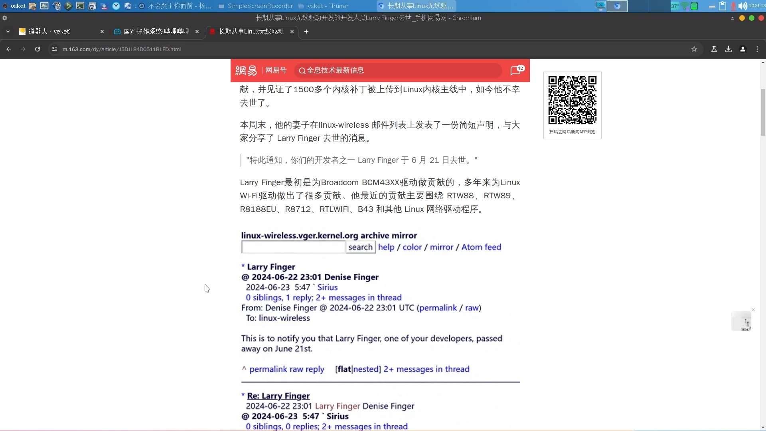Click the window settings gear in title bar
The width and height of the screenshot is (766, 431).
pyautogui.click(x=5, y=18)
